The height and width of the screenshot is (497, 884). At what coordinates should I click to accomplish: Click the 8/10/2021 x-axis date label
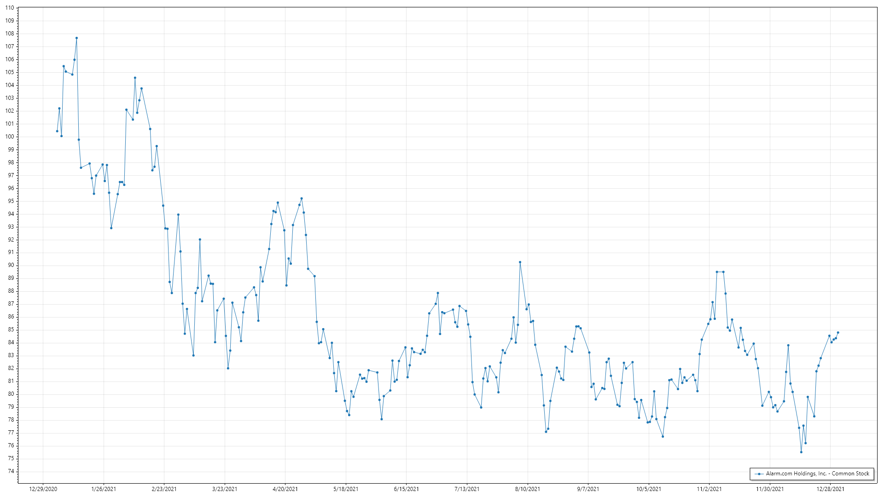[x=527, y=489]
